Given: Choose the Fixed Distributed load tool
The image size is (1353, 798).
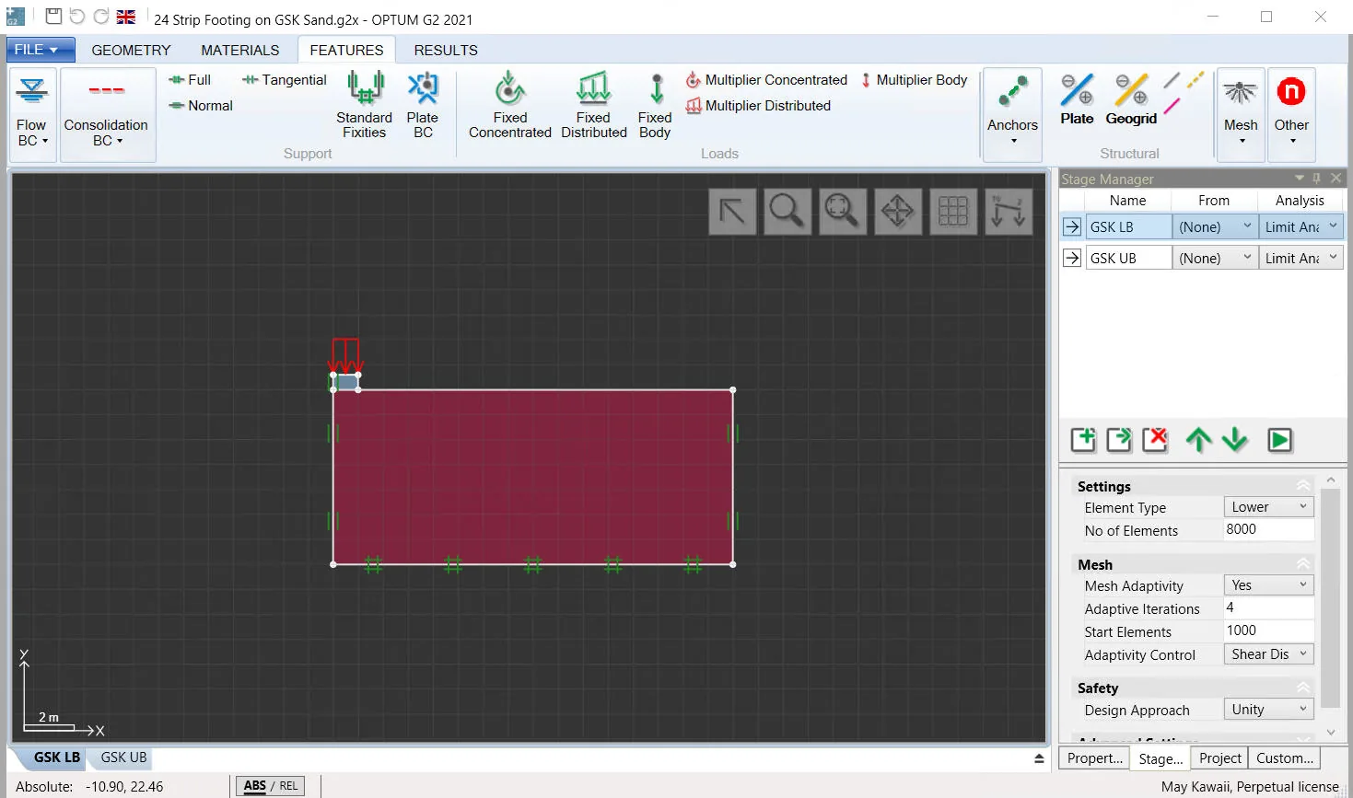Looking at the screenshot, I should point(593,105).
